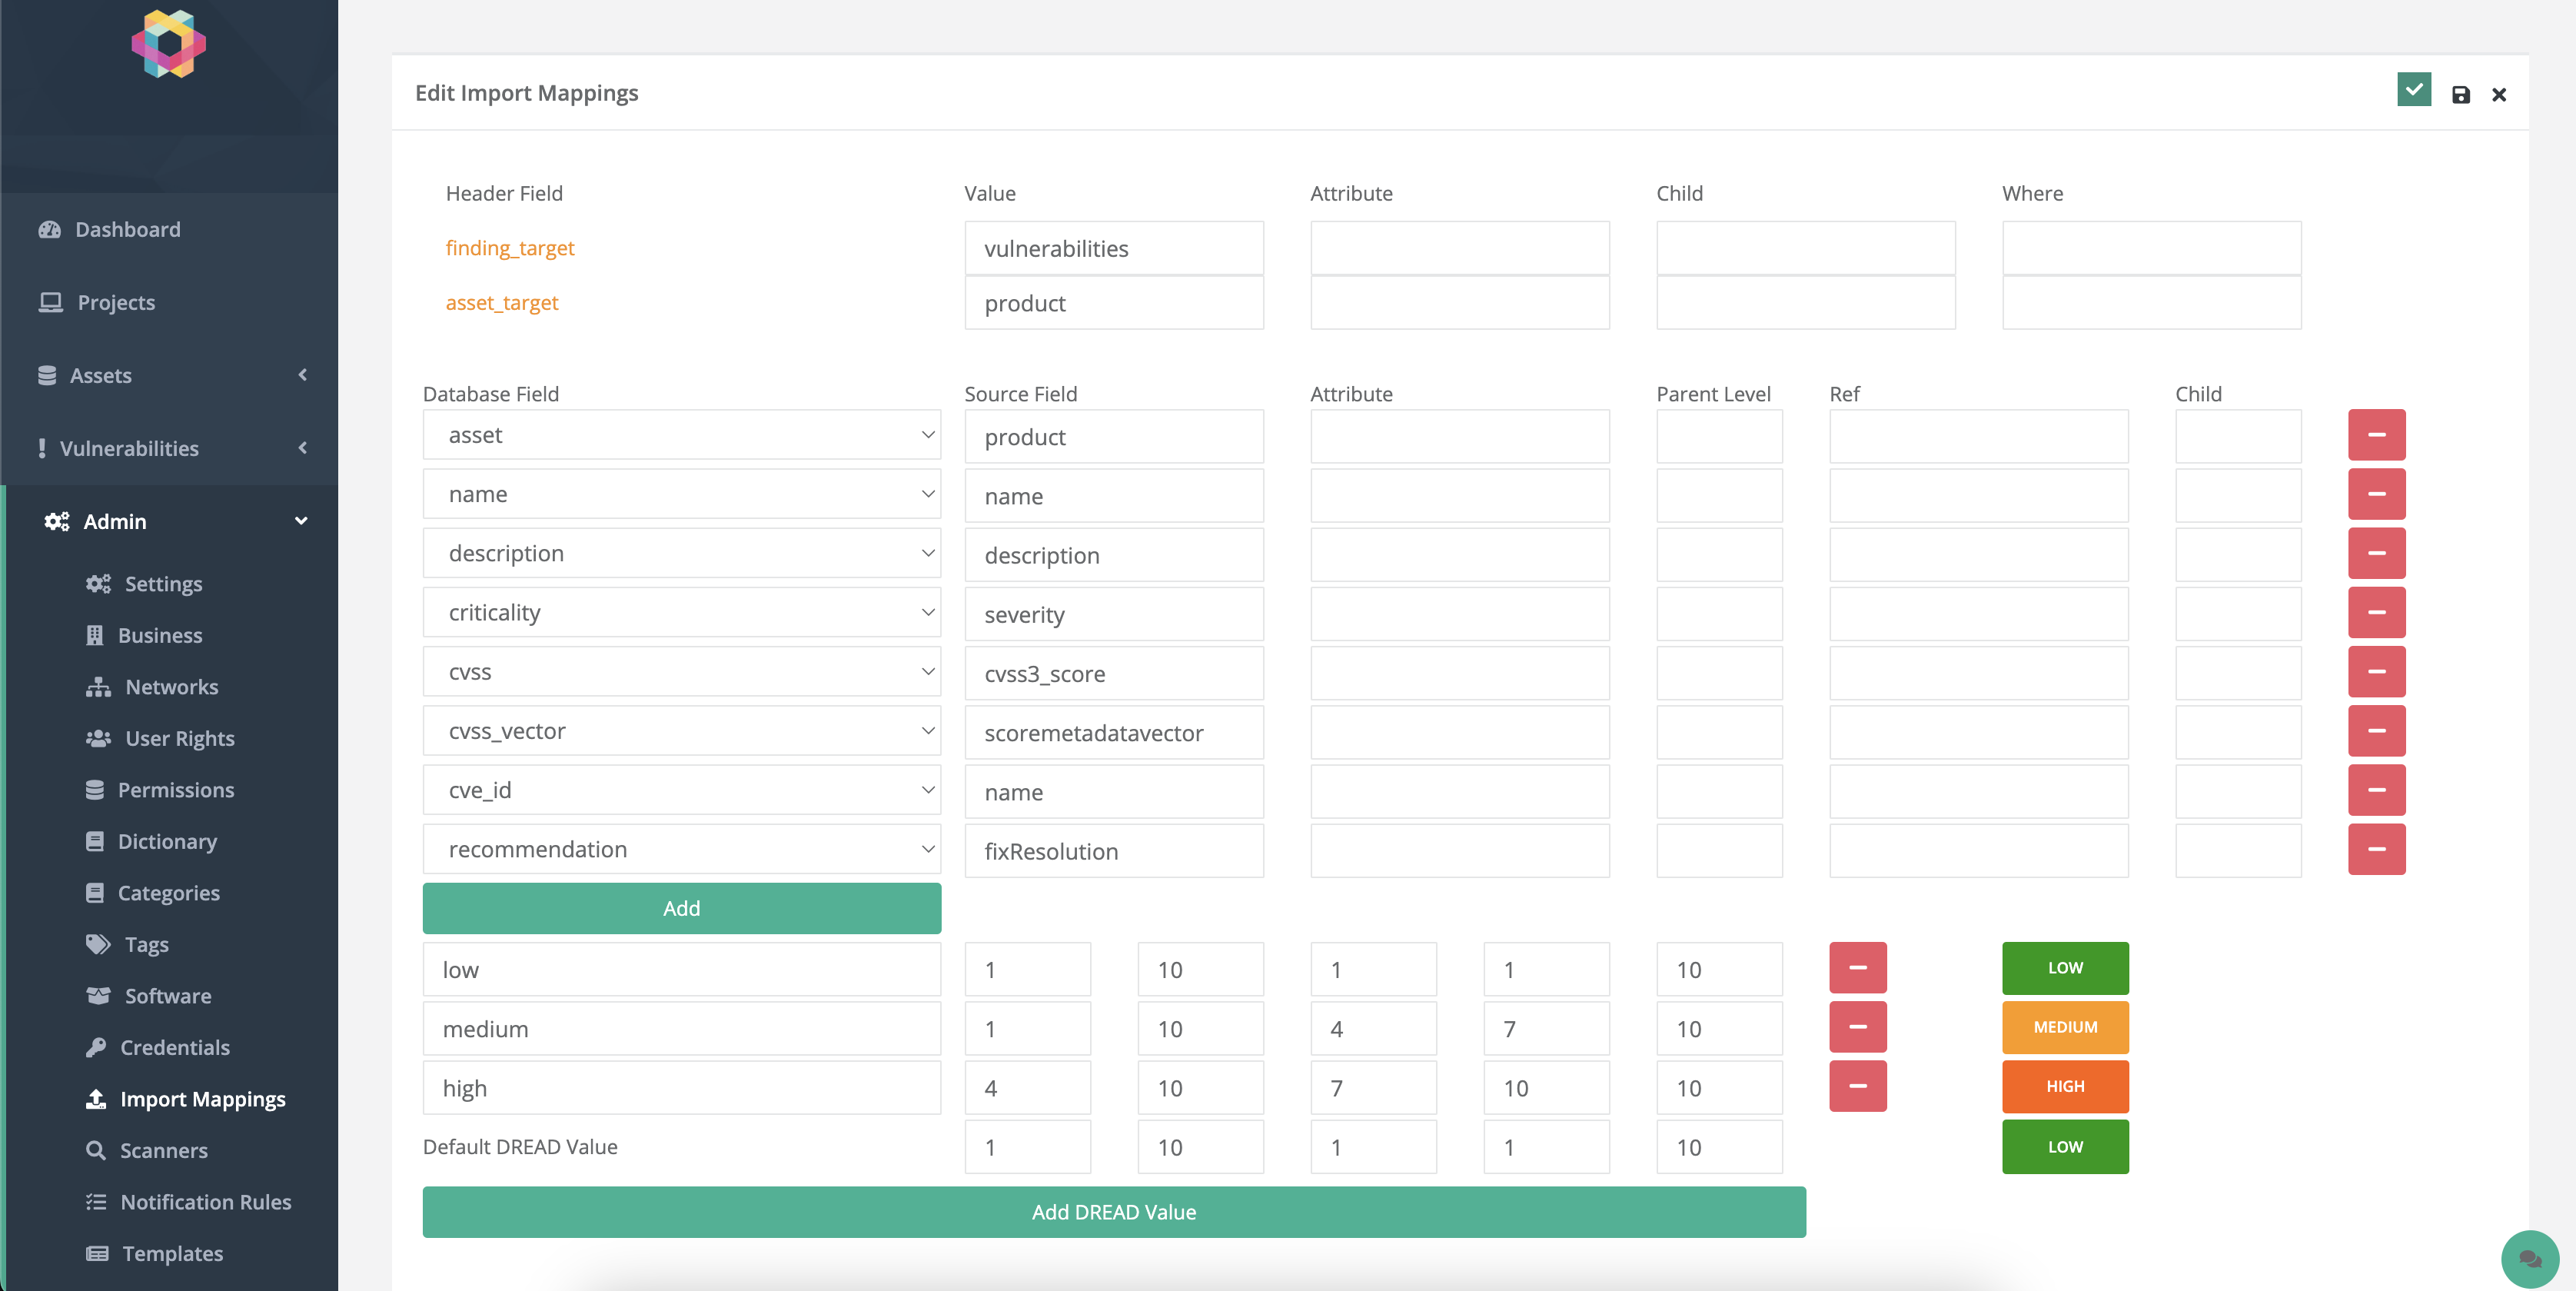Click Add DREAD Value button

(1114, 1212)
